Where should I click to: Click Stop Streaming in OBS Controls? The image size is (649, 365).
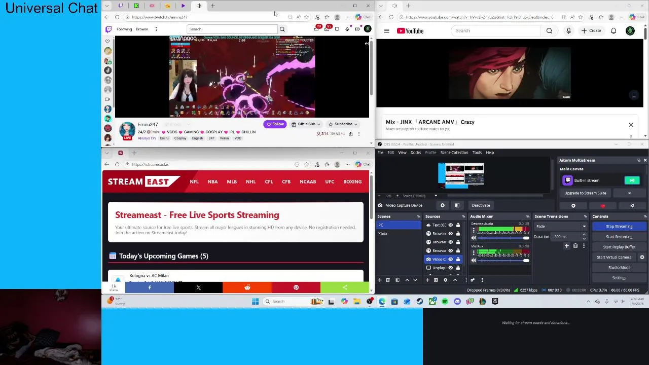(619, 227)
